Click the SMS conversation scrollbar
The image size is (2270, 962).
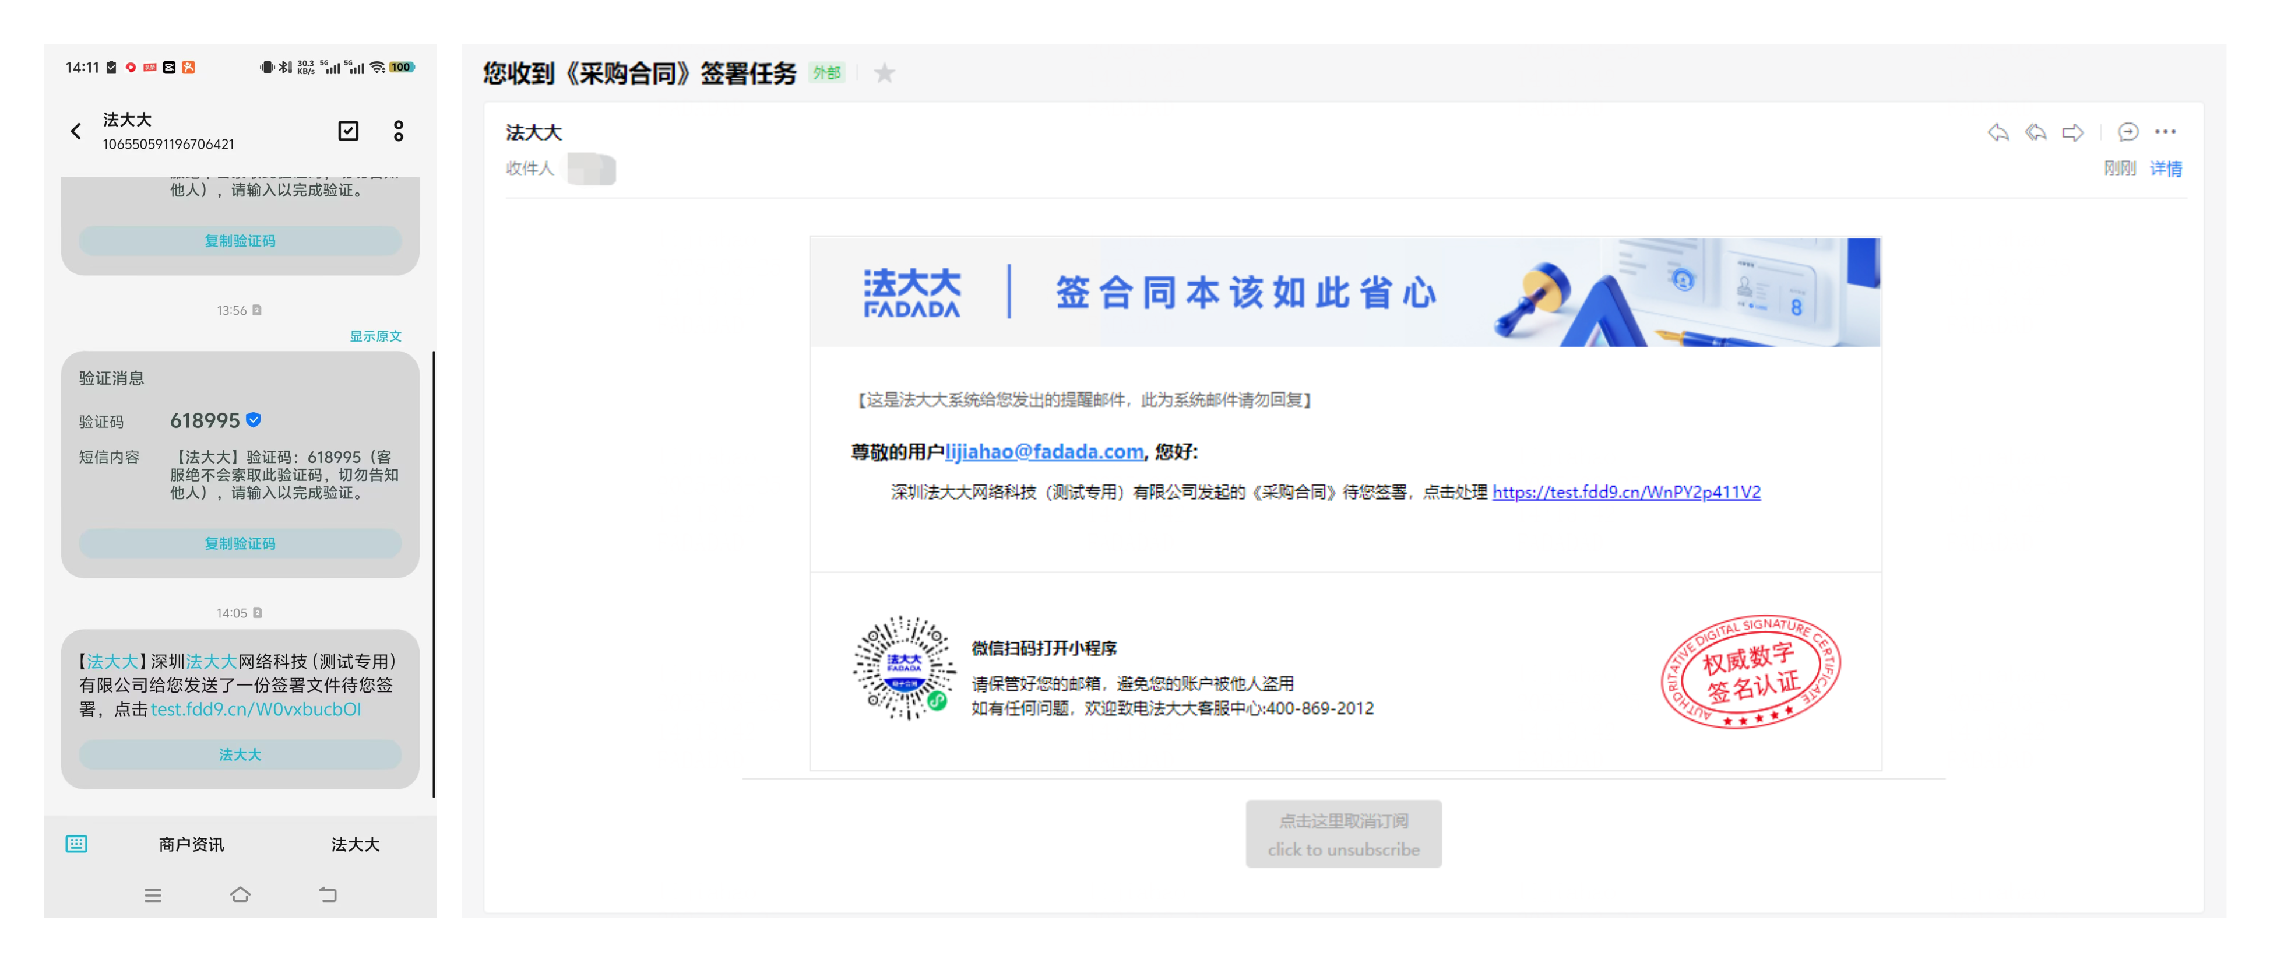[434, 574]
